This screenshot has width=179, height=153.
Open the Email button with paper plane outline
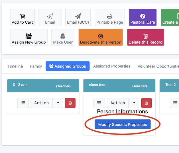50,17
